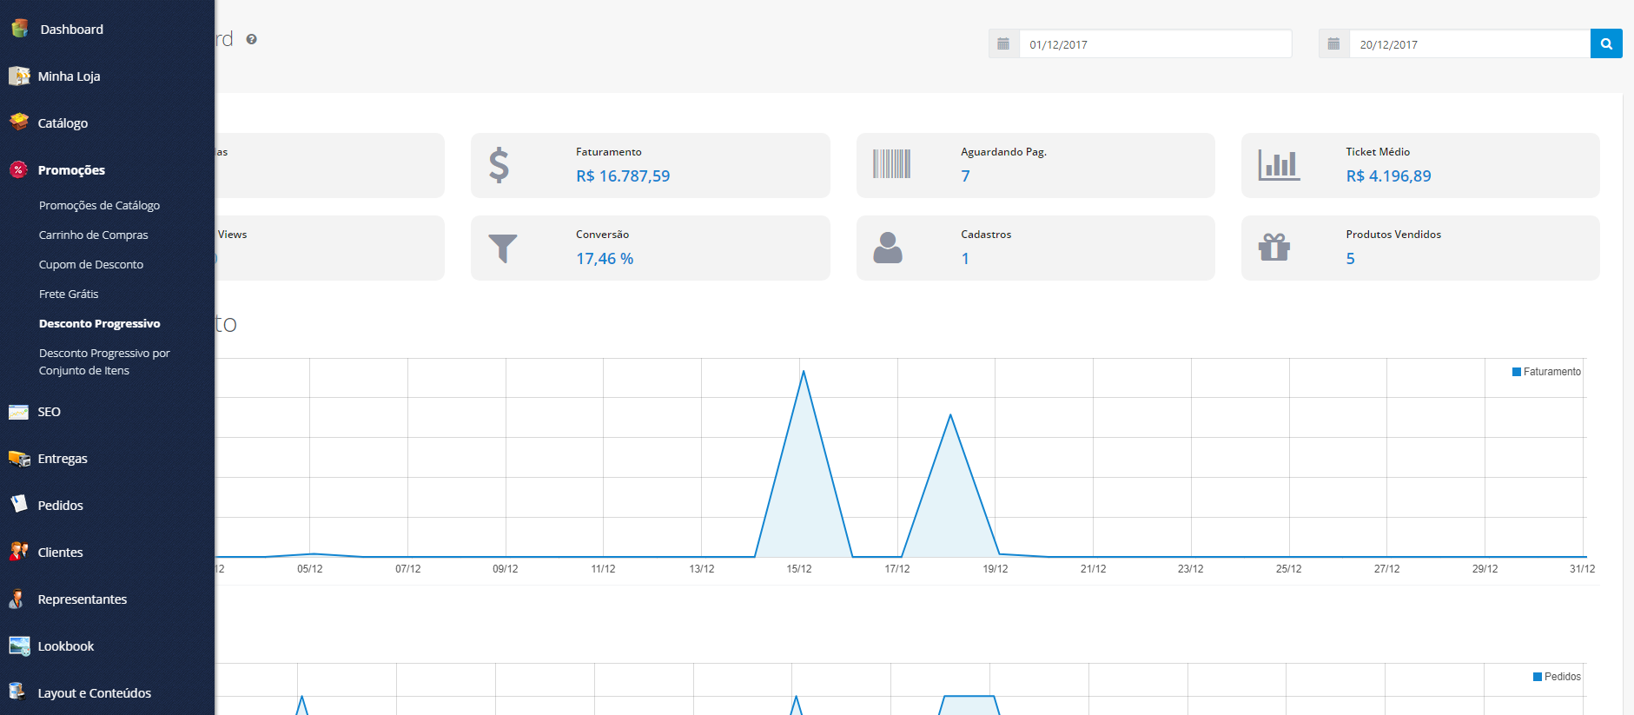Open Desconto Progressivo por Conjunto de Itens
Screen dimensions: 1634x715
[104, 361]
